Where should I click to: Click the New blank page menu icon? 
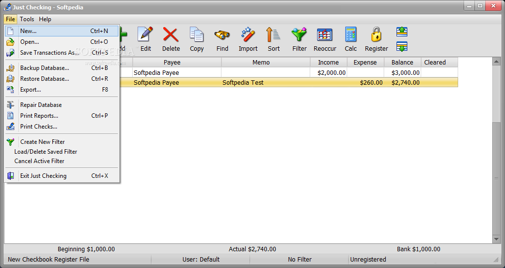pyautogui.click(x=11, y=31)
